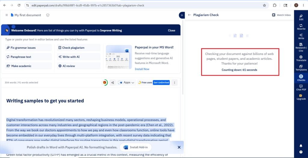Go forward in browser history
This screenshot has height=158, width=308.
(x=12, y=5)
